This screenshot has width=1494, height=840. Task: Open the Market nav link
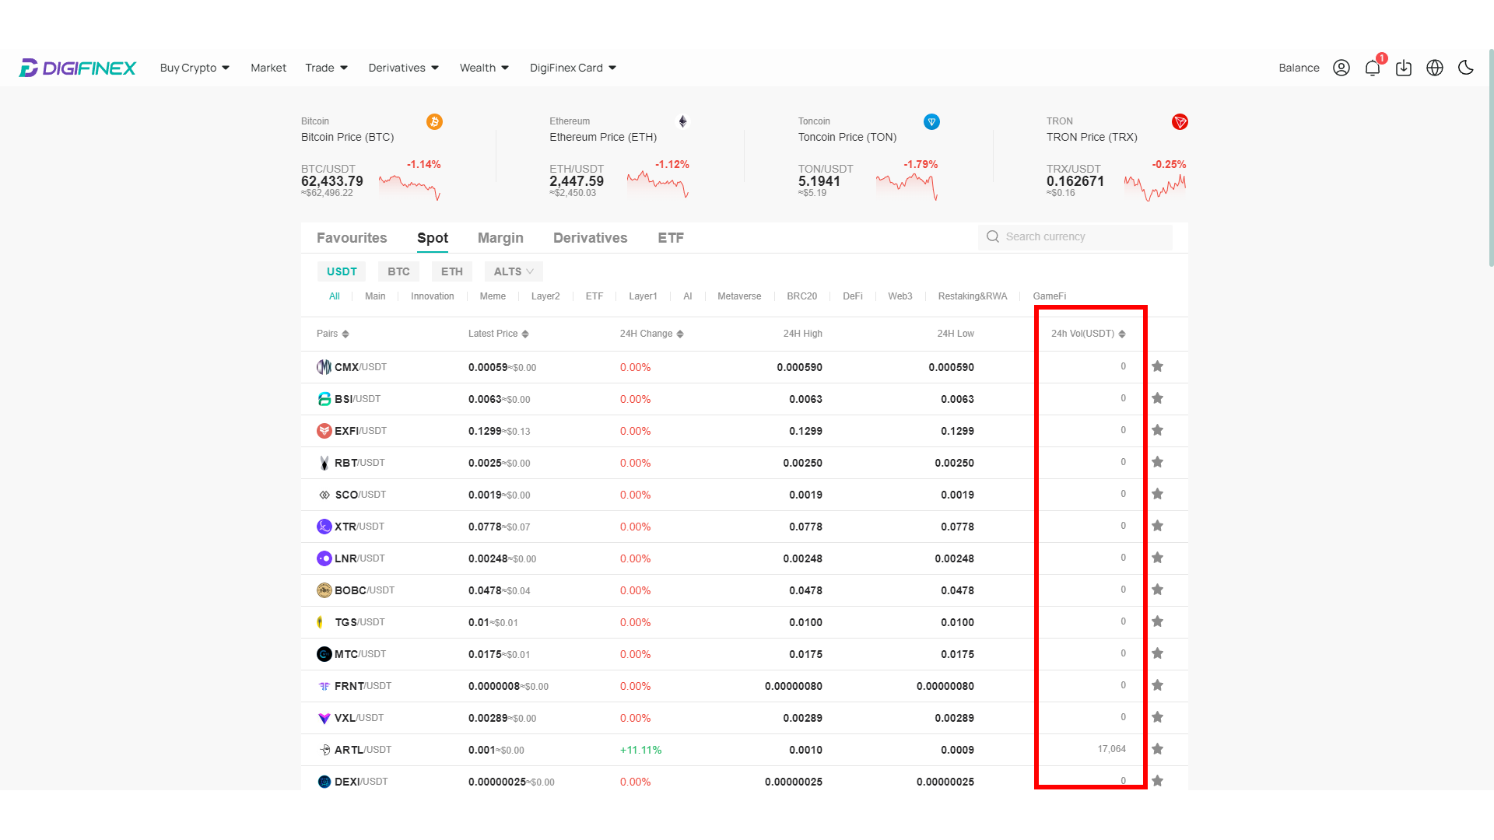[x=268, y=68]
